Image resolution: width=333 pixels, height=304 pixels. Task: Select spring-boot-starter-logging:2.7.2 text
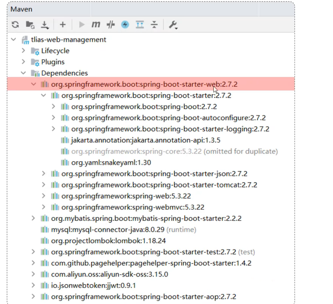(x=170, y=129)
